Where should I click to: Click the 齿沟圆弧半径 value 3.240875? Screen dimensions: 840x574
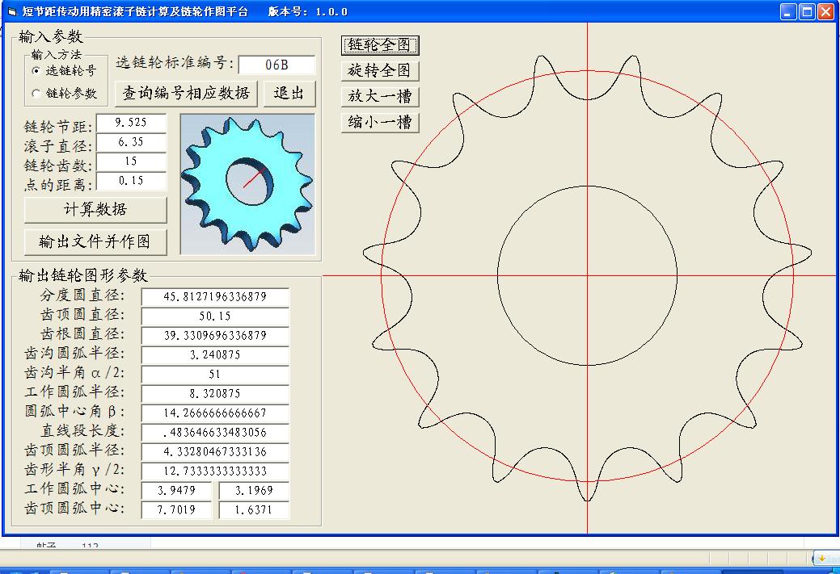click(215, 354)
